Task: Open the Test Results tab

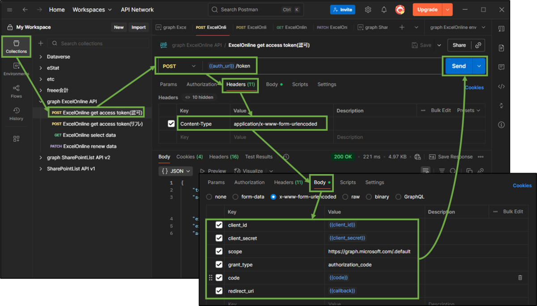Action: (259, 157)
